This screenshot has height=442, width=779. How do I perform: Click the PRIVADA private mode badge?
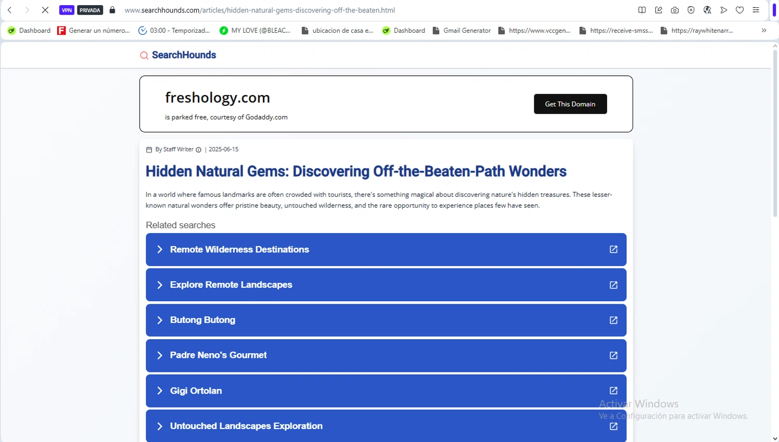90,10
